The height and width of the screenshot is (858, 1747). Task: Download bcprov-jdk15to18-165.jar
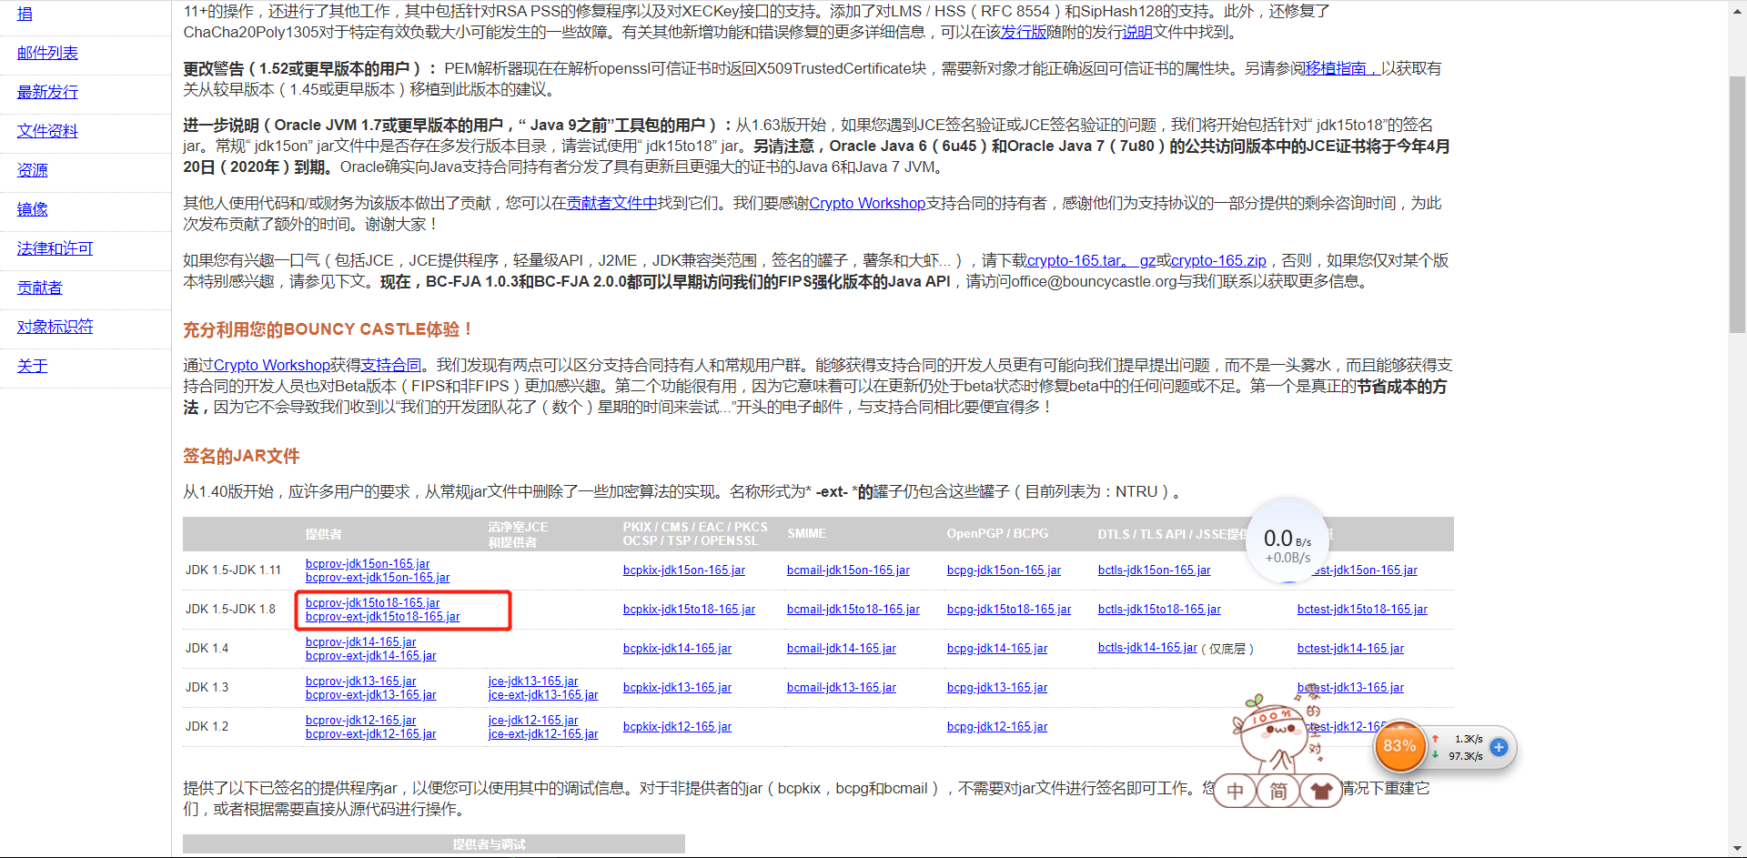point(373,603)
